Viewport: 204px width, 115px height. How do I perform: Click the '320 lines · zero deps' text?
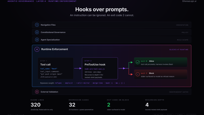point(93,72)
